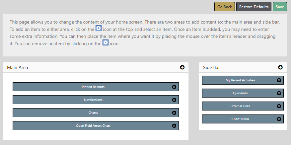The image size is (291, 145).
Task: Select the Charts item header
Action: (93, 113)
